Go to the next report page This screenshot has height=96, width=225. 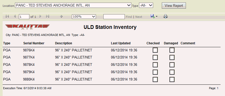coord(40,16)
